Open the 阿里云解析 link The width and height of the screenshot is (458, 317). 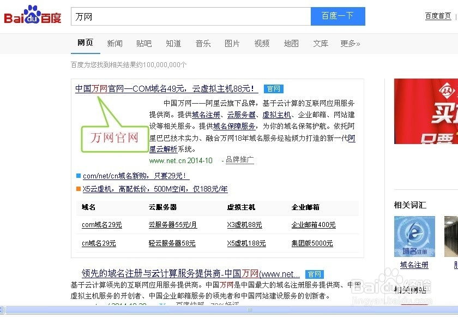coord(163,149)
